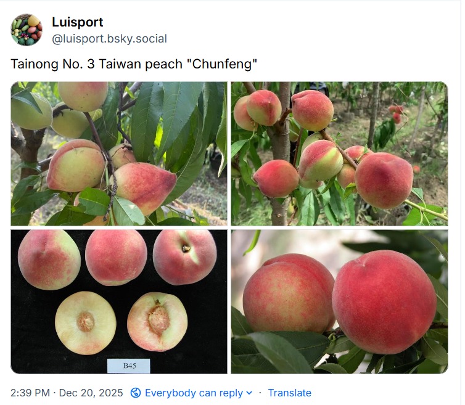Click the pointed peach in the first photo
Screen dimensions: 465x405
click(144, 188)
